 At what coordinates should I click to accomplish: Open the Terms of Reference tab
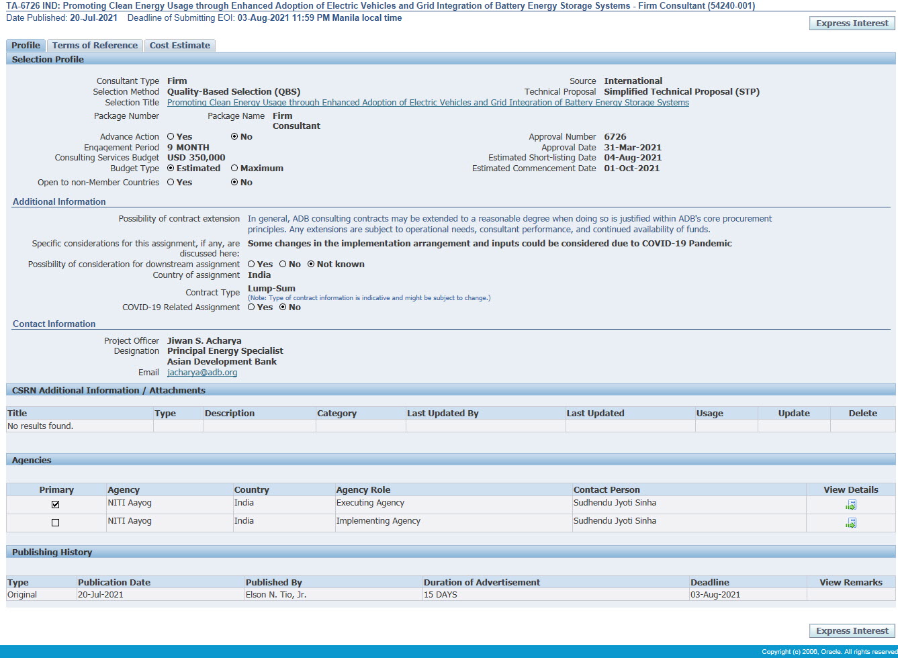tap(95, 45)
